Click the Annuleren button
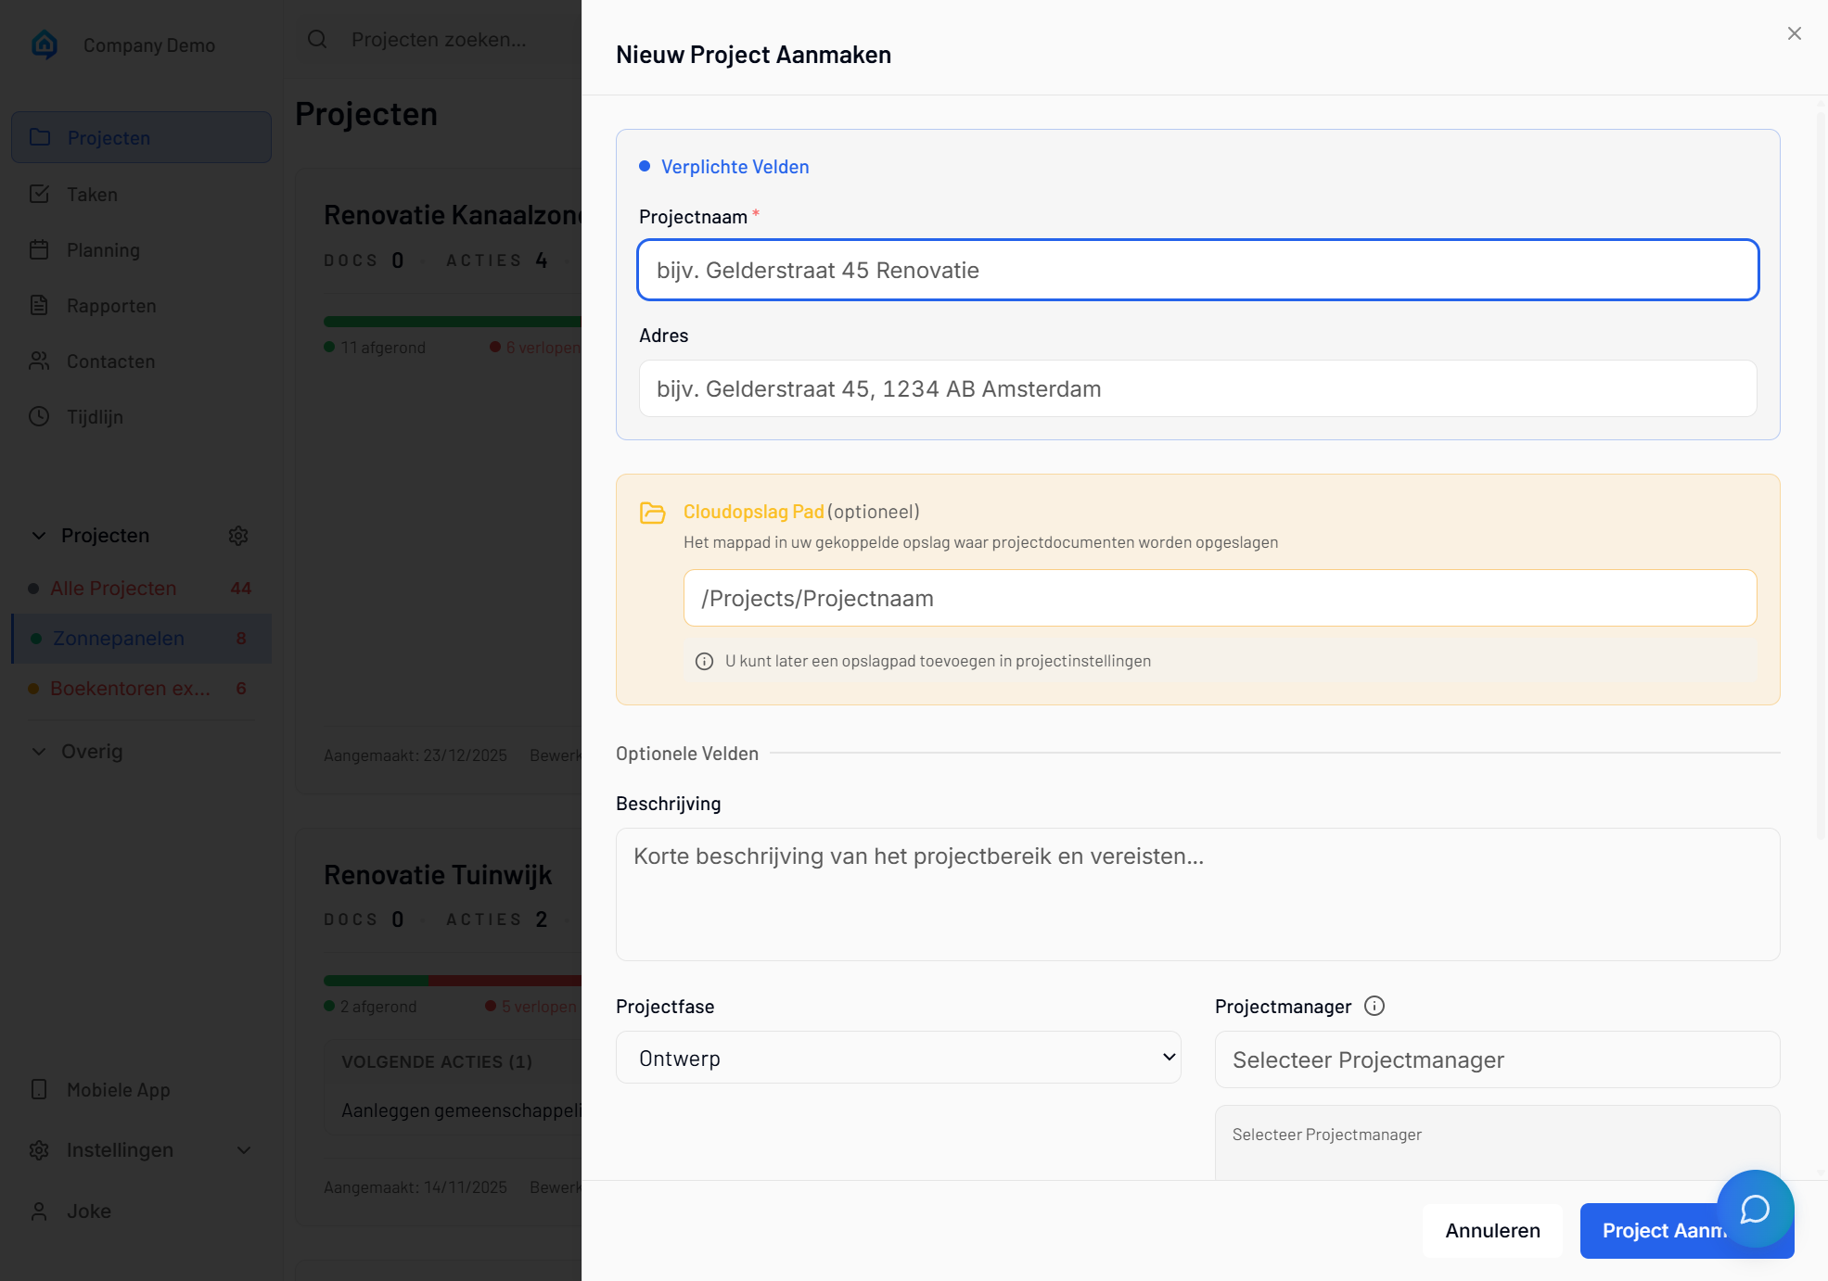1828x1281 pixels. click(1492, 1230)
